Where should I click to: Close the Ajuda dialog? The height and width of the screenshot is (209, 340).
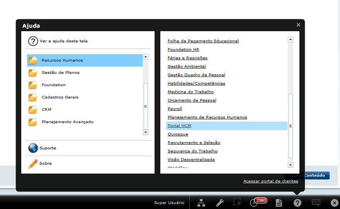[x=298, y=25]
